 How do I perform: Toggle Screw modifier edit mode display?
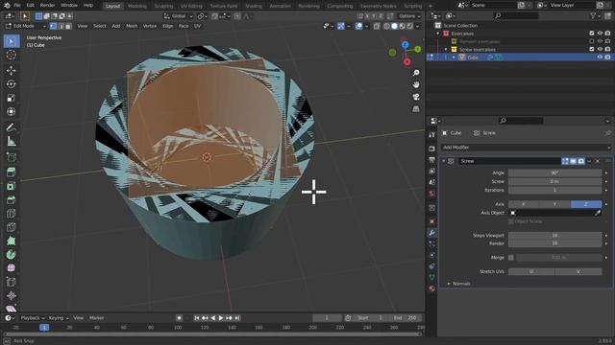point(565,161)
